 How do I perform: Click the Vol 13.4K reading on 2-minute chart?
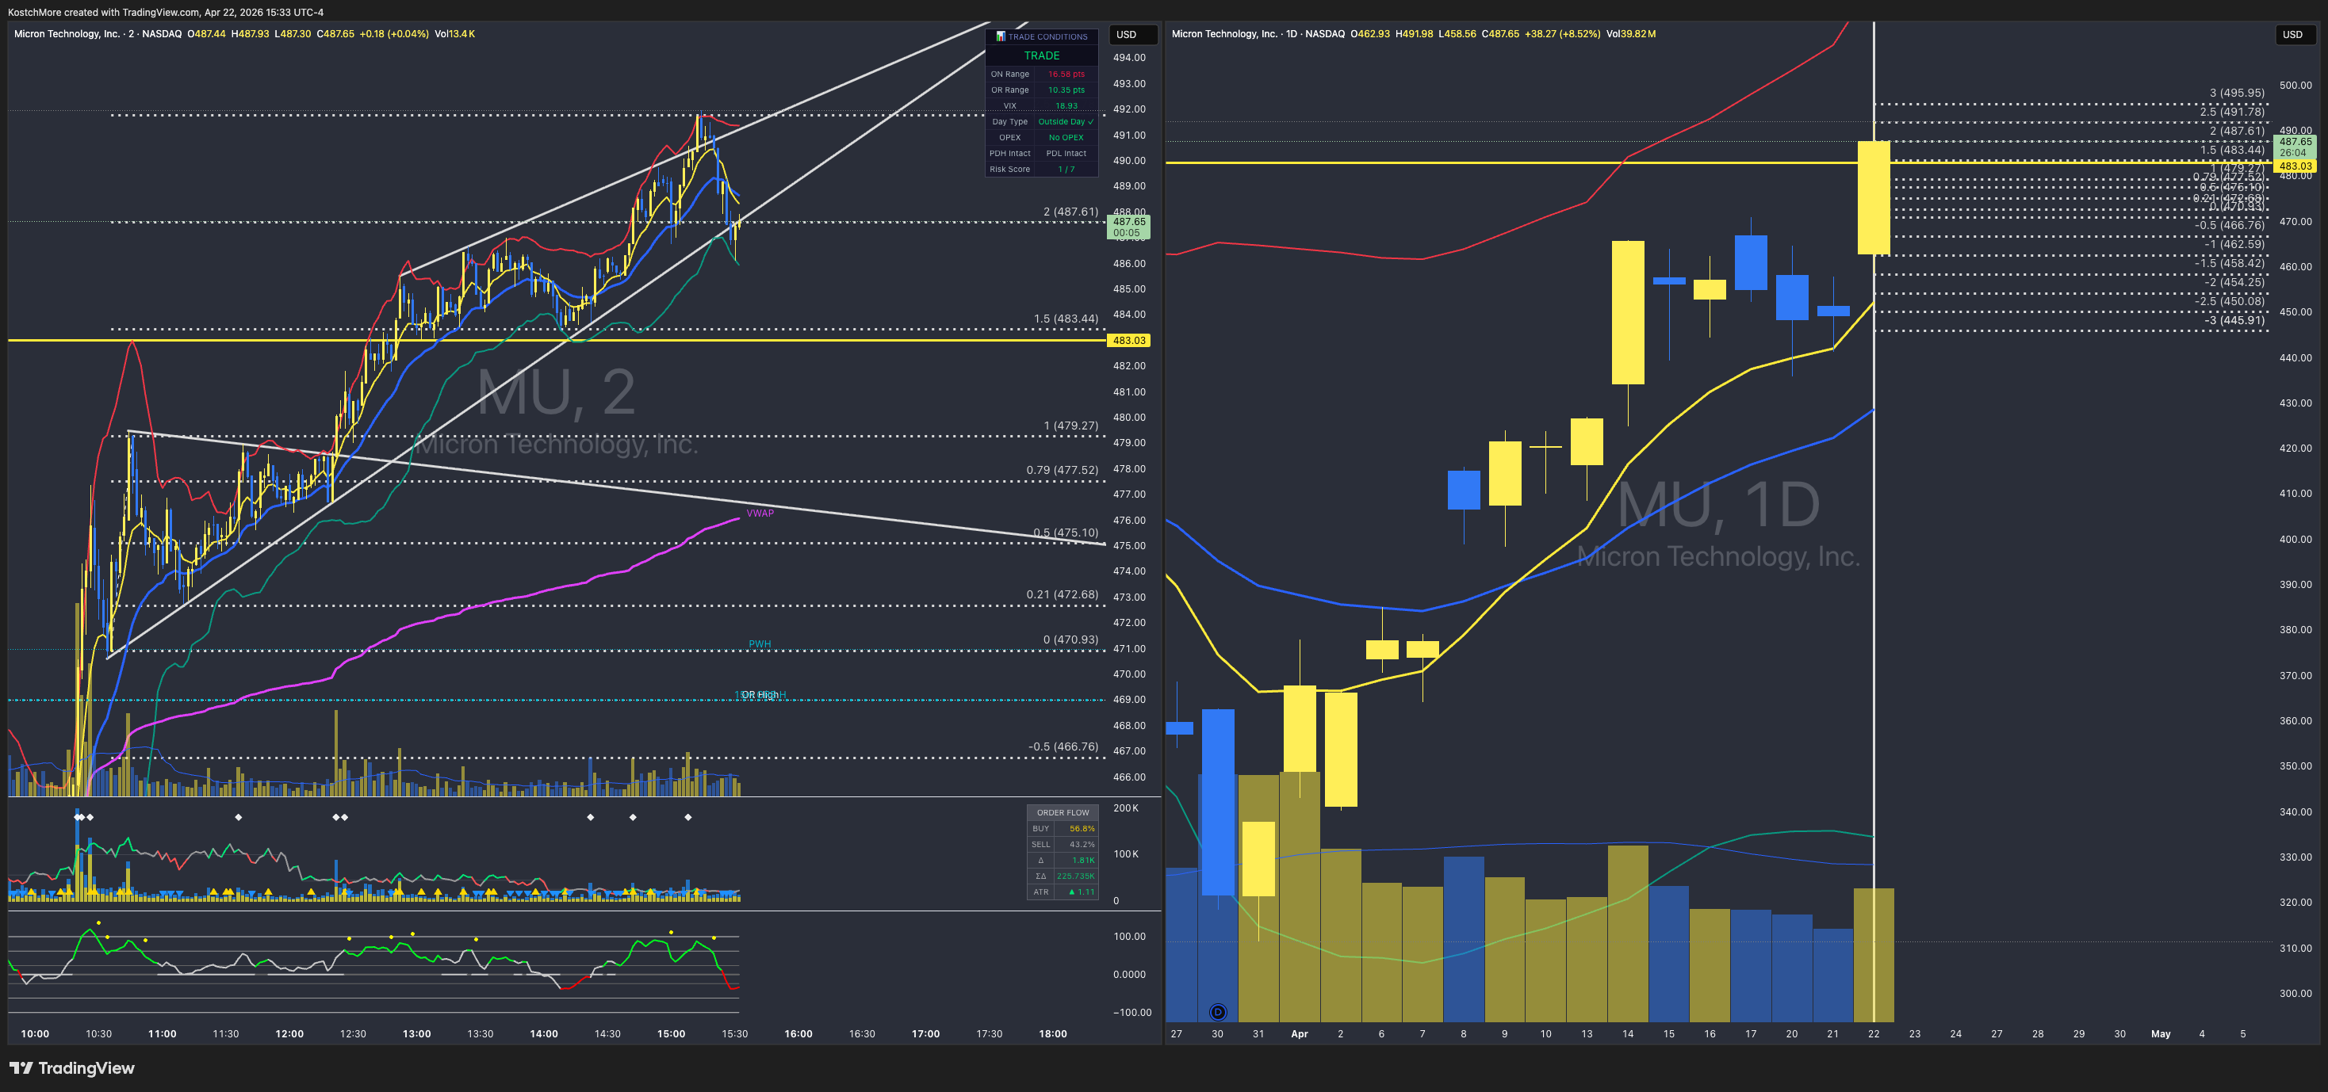click(x=454, y=33)
